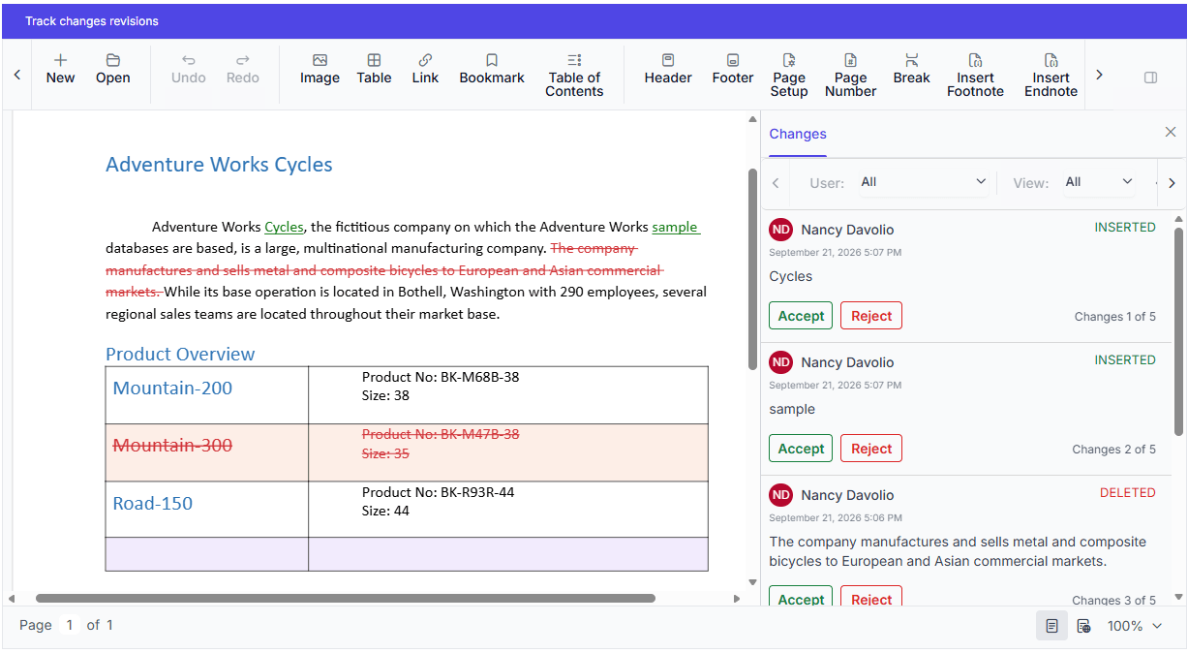Add a Bookmark

(x=492, y=69)
